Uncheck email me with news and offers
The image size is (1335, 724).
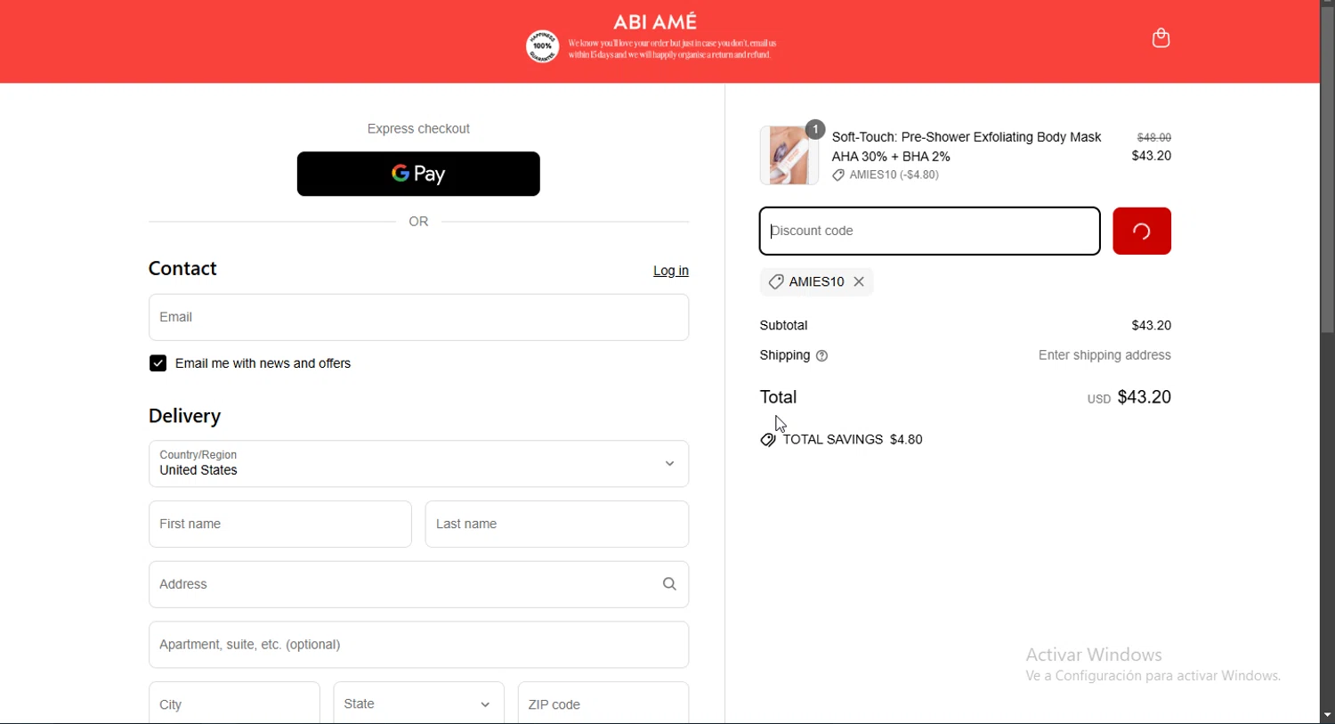[158, 363]
